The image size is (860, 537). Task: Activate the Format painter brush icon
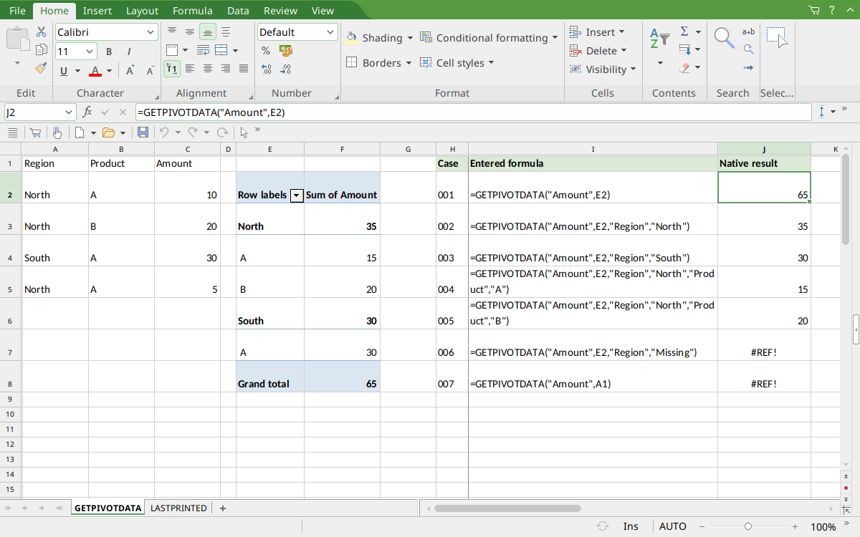[41, 68]
